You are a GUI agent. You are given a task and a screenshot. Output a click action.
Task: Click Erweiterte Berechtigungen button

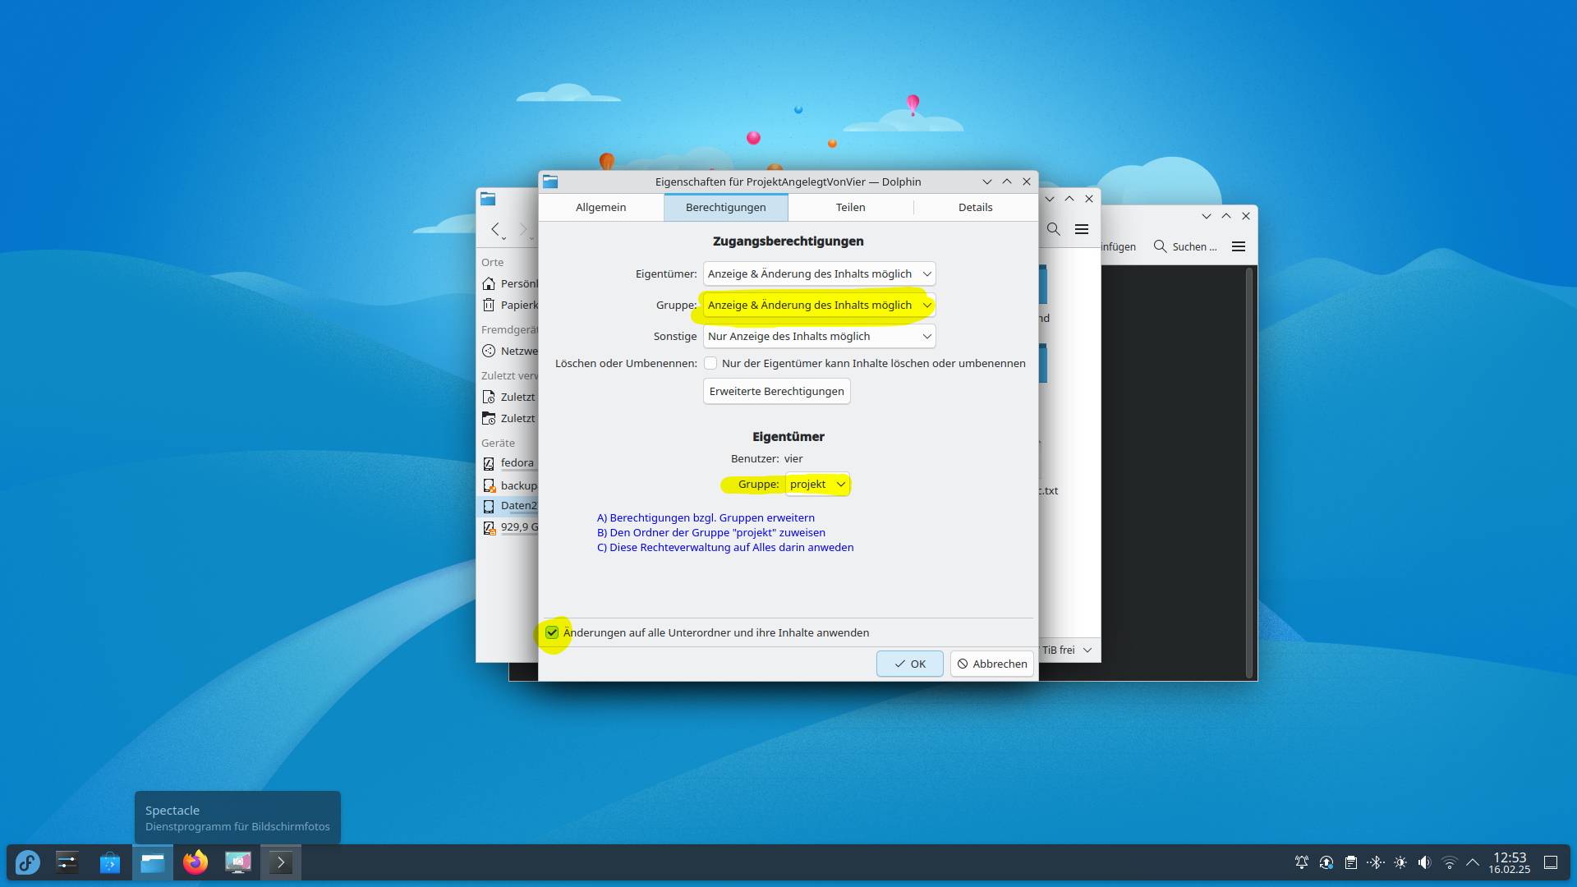(x=776, y=391)
